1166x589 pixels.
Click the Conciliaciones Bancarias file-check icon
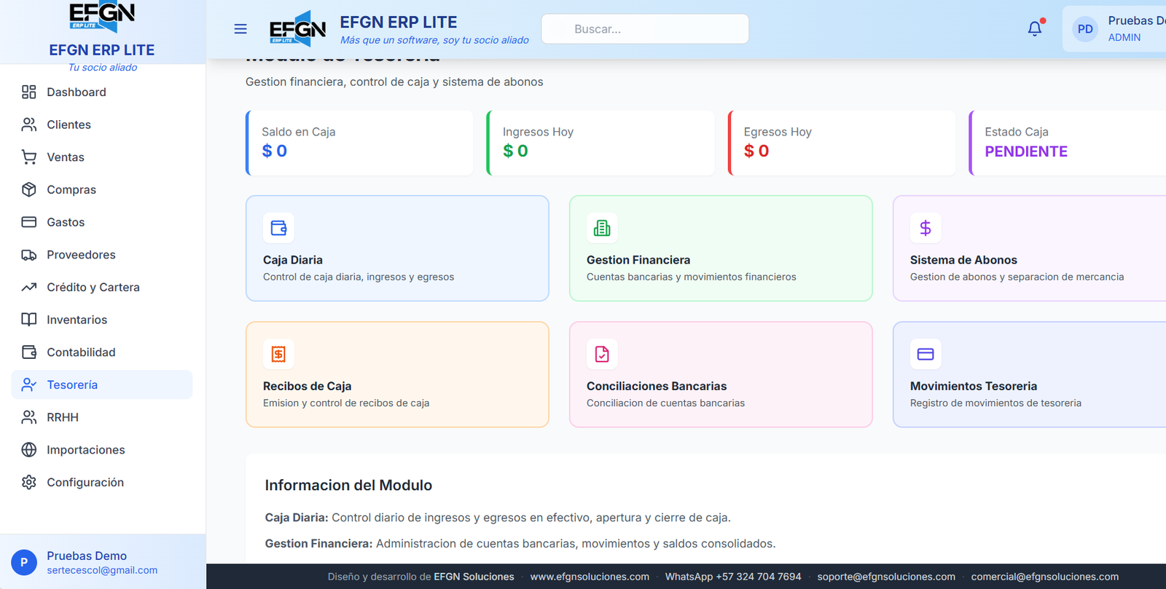tap(602, 354)
